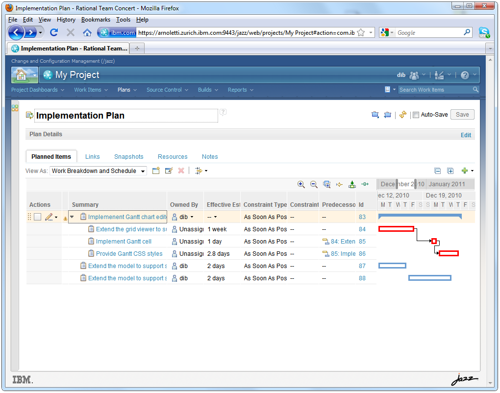The width and height of the screenshot is (500, 393).
Task: Click the Firefox reload button
Action: pyautogui.click(x=54, y=32)
